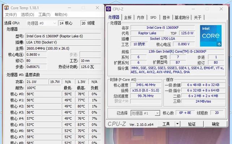Click the 验证 button in CPU-Z
Image resolution: width=232 pixels, height=144 pixels.
(192, 124)
